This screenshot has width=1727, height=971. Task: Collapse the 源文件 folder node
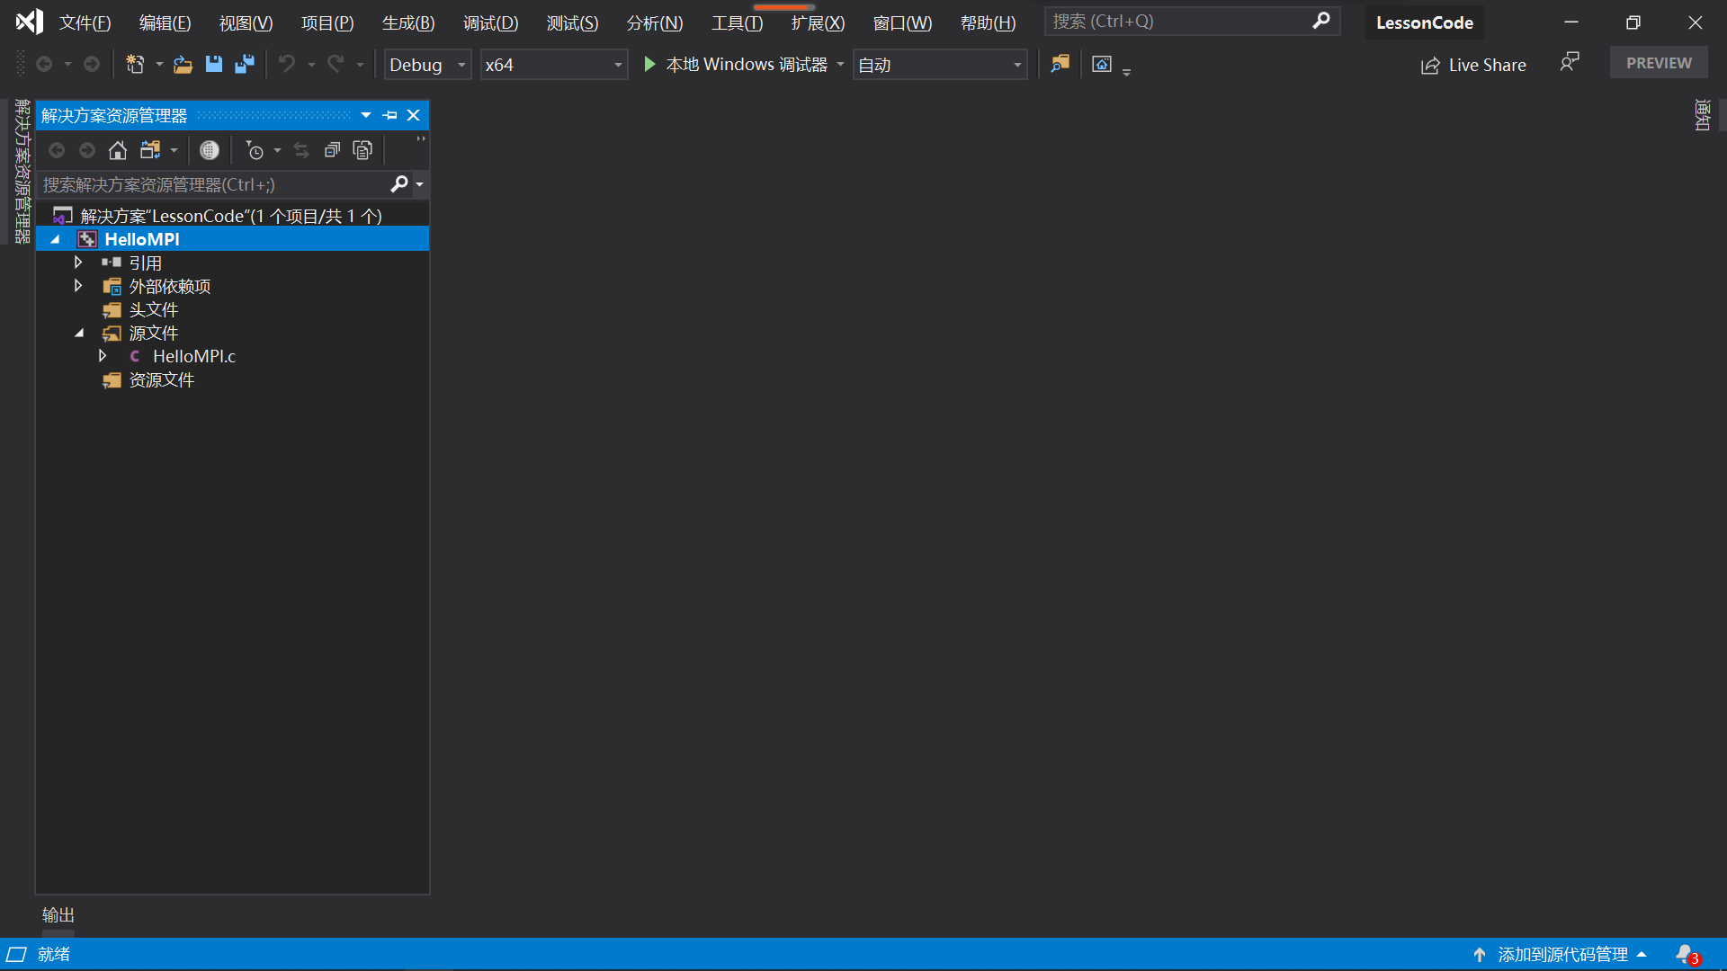click(x=79, y=333)
